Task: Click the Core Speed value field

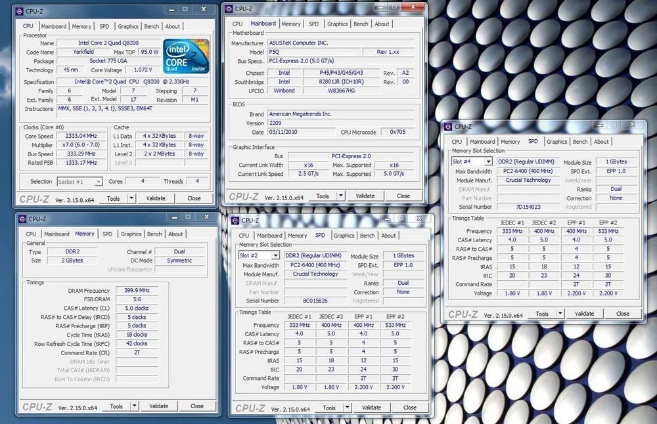Action: click(81, 137)
